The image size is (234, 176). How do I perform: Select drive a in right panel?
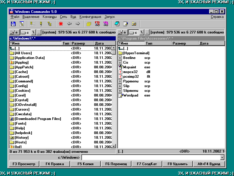tap(122, 32)
